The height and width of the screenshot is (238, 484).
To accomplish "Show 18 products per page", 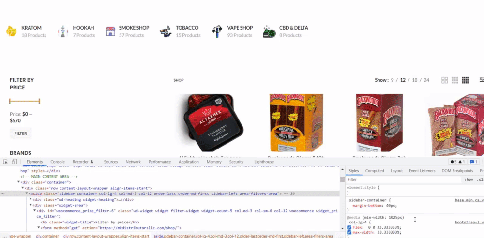I will tap(415, 80).
